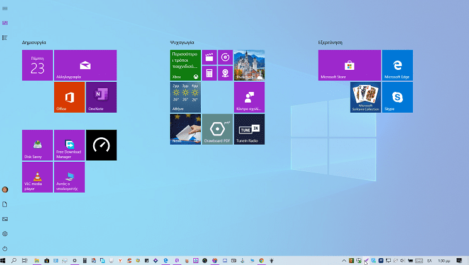Launch VLC media player tile
This screenshot has width=469, height=265.
point(37,177)
